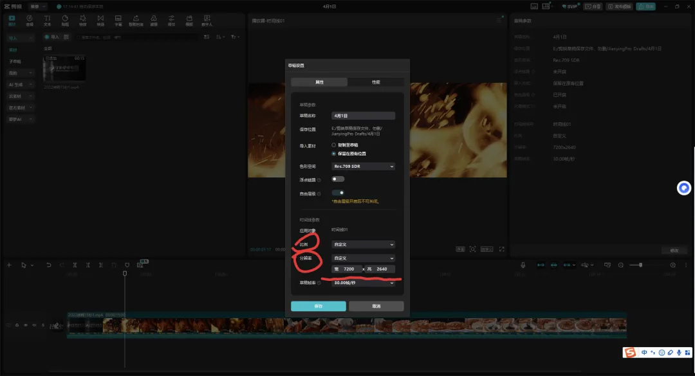
Task: Select the 素材 sidebar item
Action: 14,50
